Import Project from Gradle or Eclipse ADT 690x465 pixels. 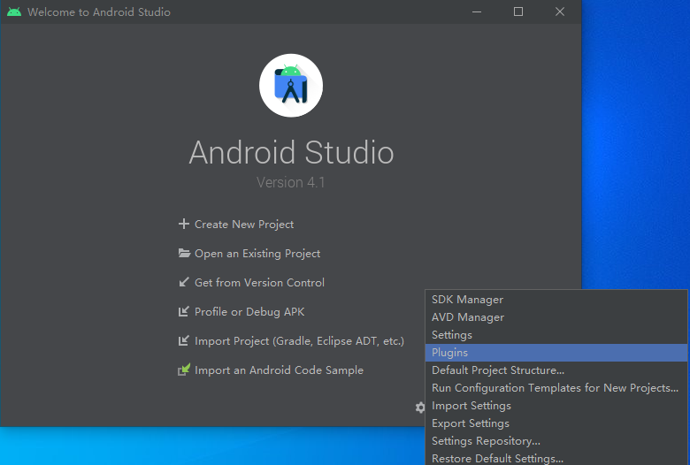[x=299, y=341]
